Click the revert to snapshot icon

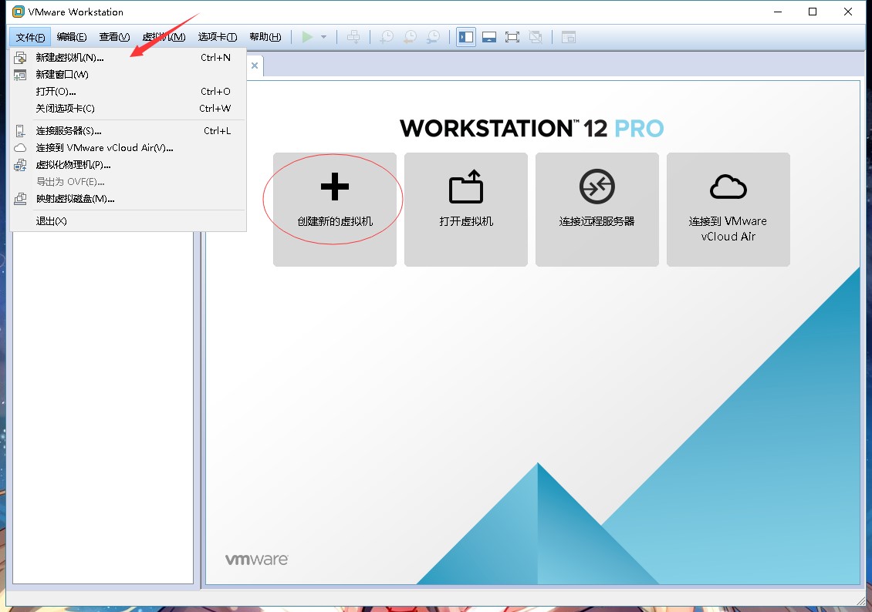tap(410, 37)
